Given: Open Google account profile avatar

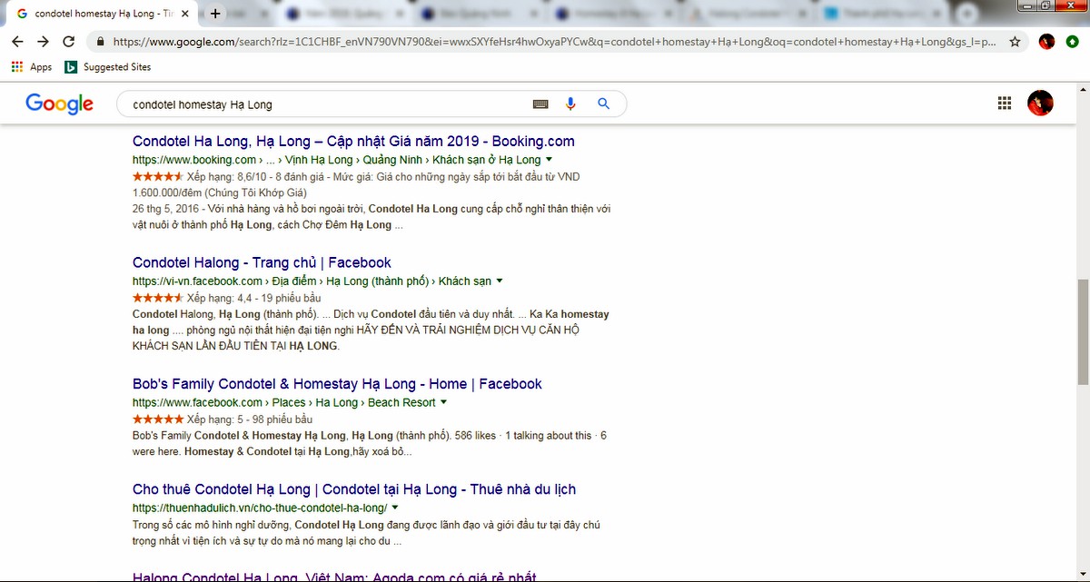Looking at the screenshot, I should (1040, 104).
